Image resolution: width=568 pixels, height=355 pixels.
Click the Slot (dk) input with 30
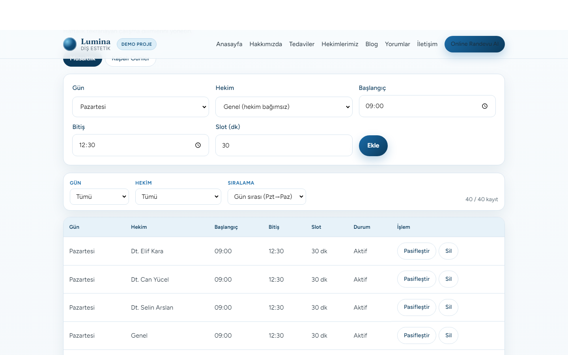pos(284,146)
